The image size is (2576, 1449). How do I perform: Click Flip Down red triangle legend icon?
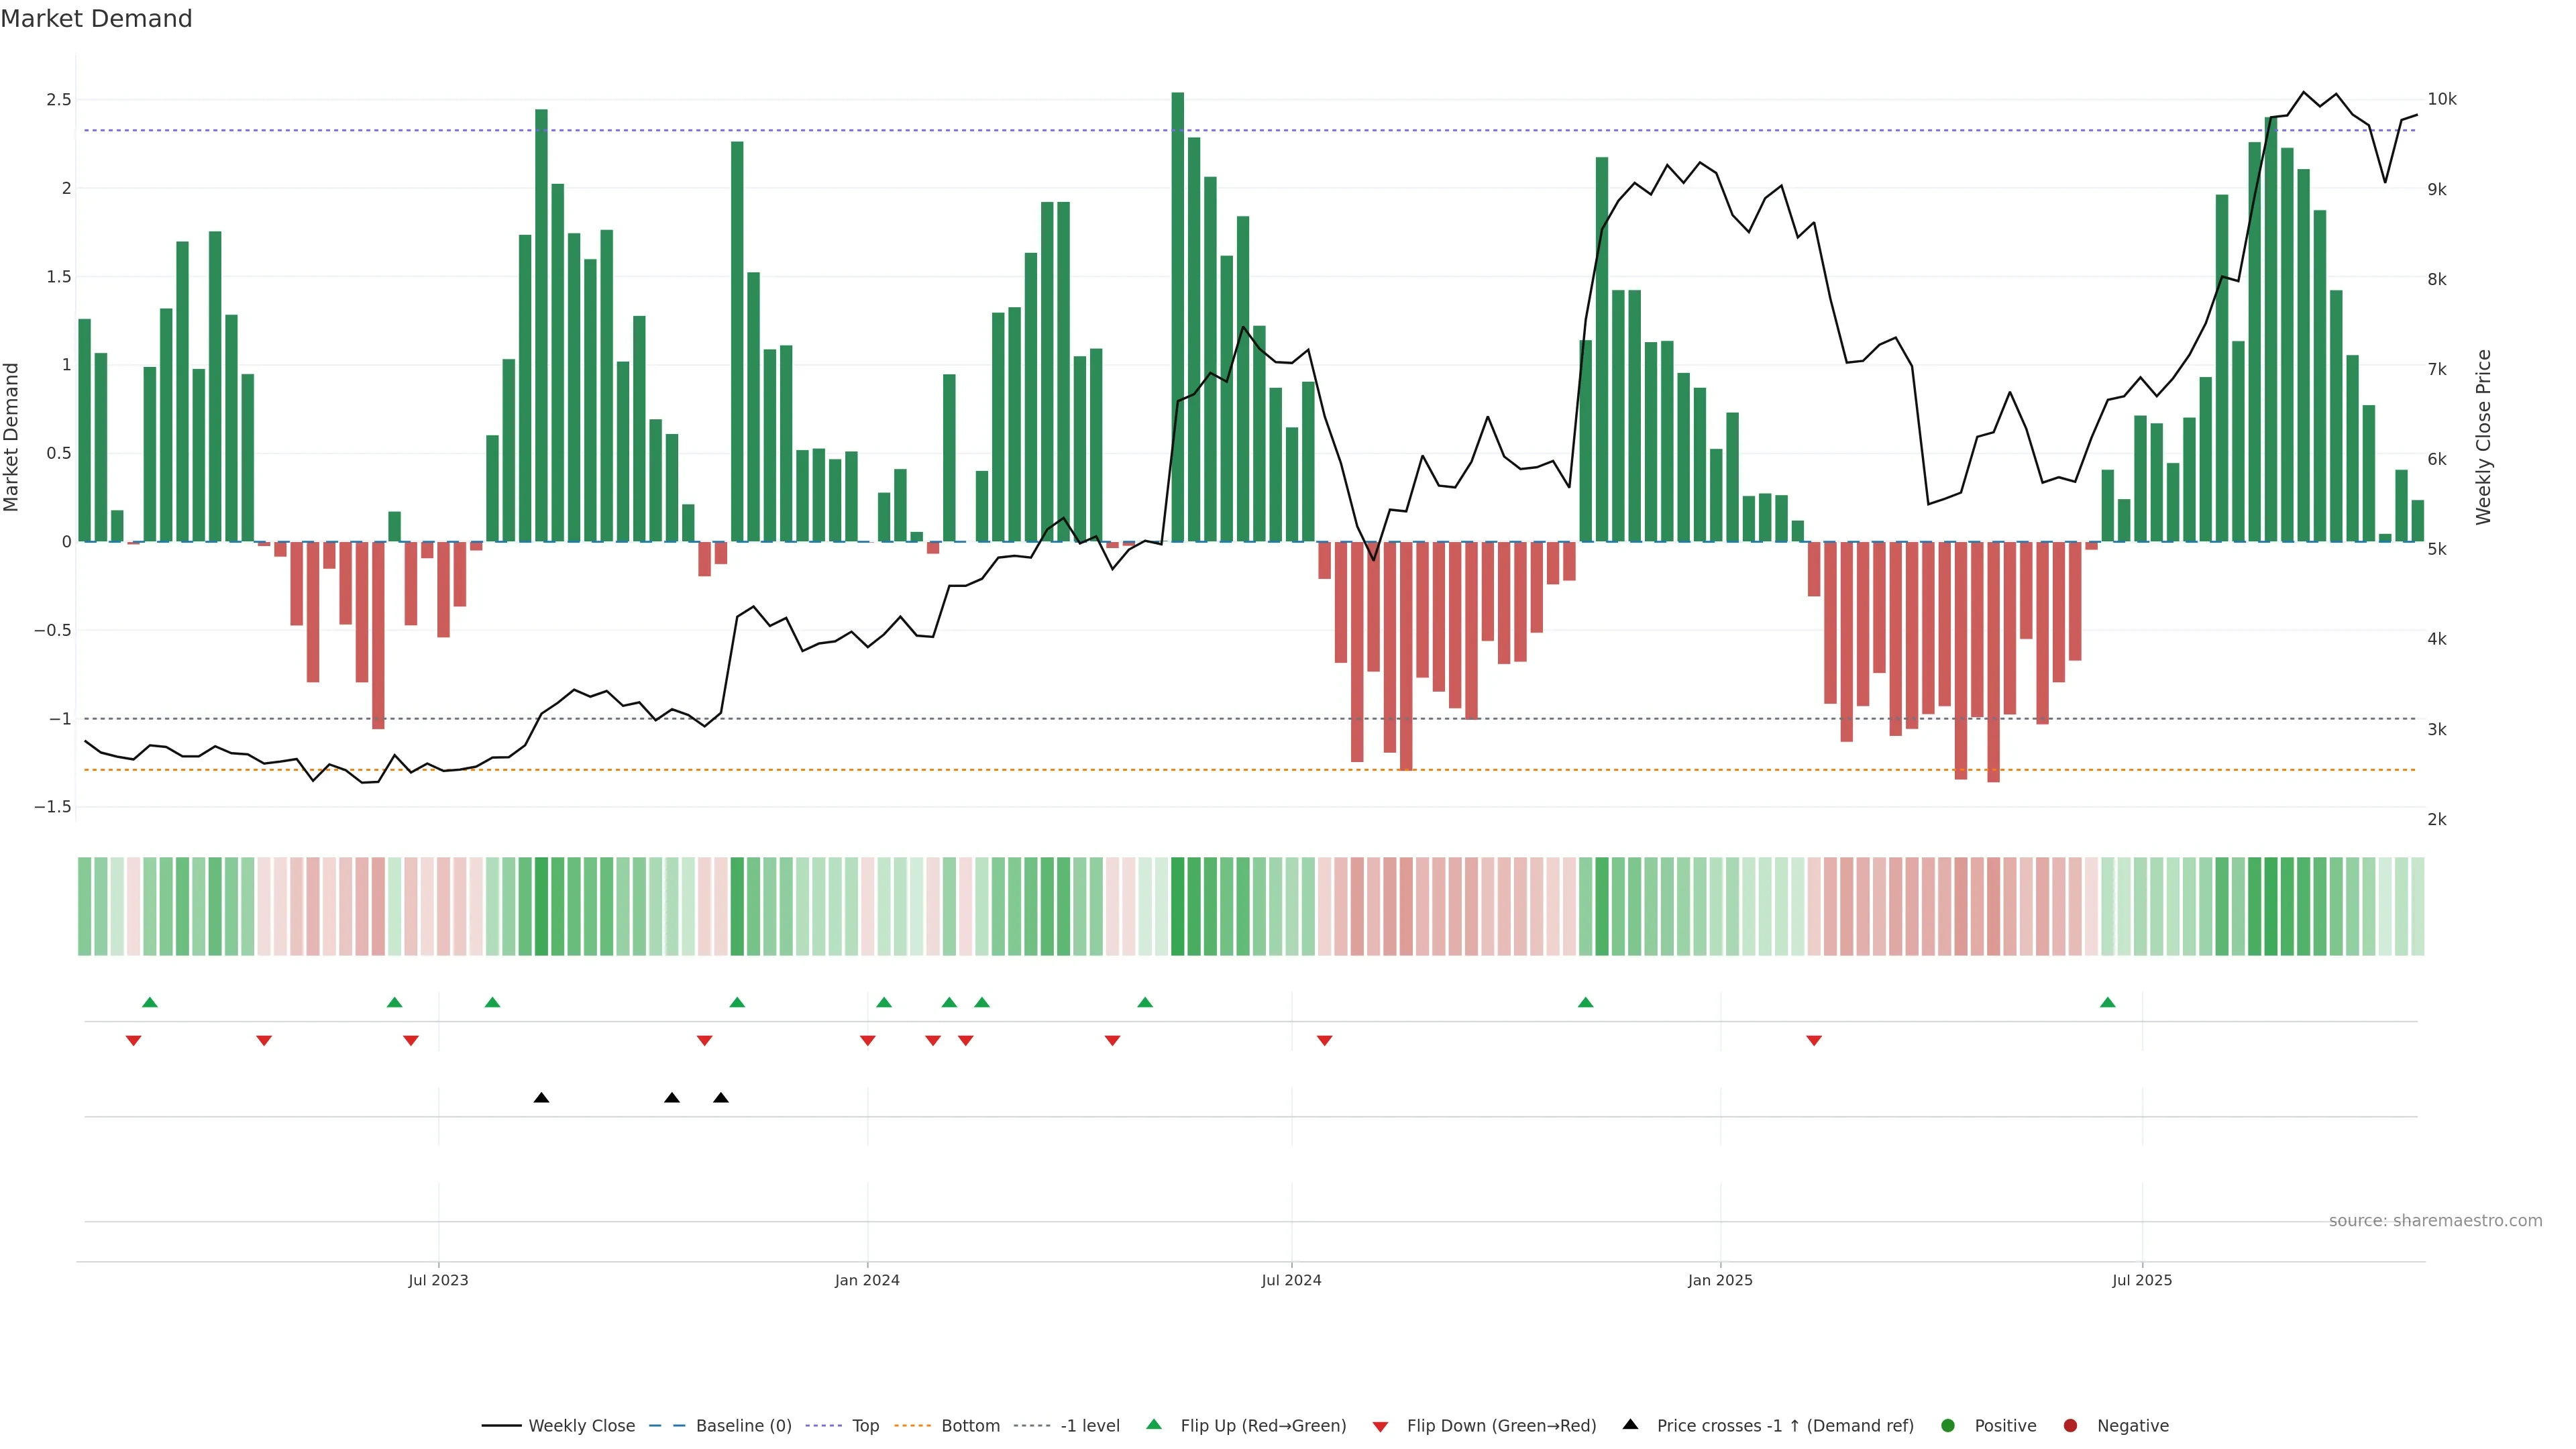[x=1380, y=1427]
